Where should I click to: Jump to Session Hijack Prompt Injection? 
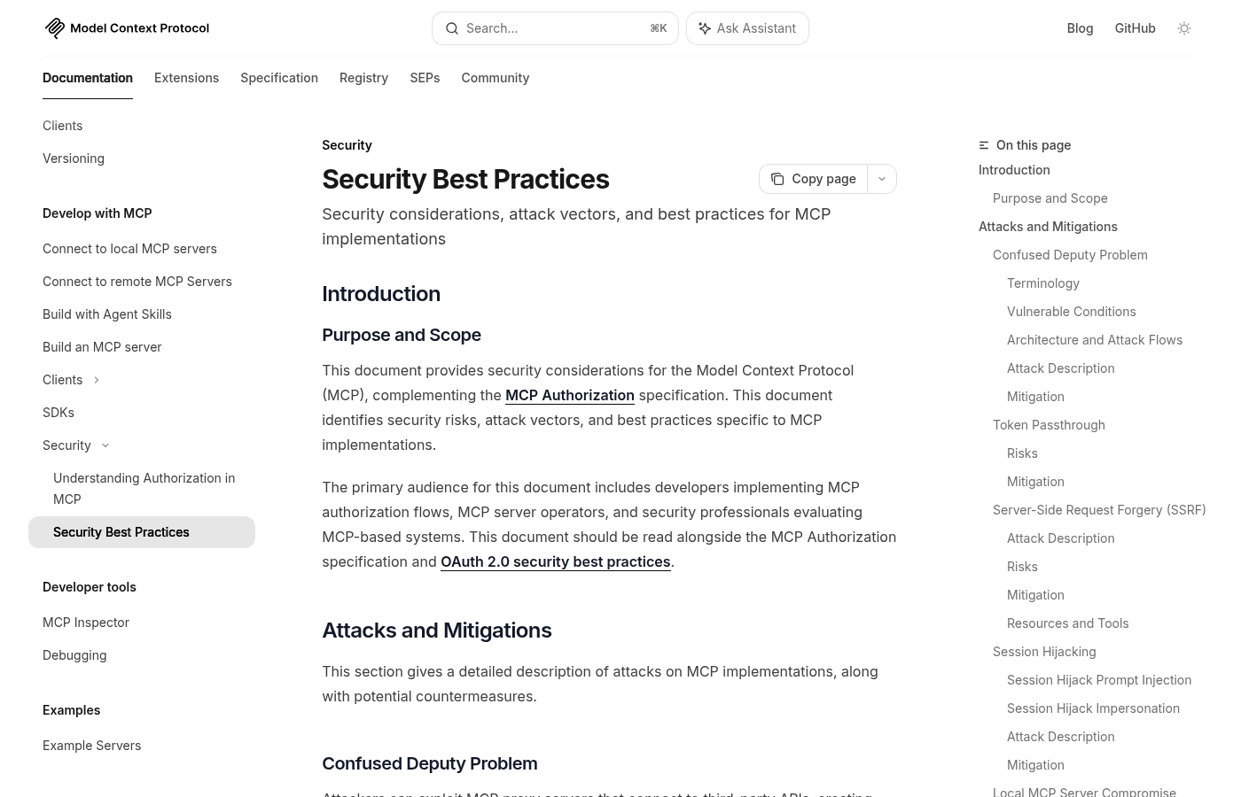1099,680
